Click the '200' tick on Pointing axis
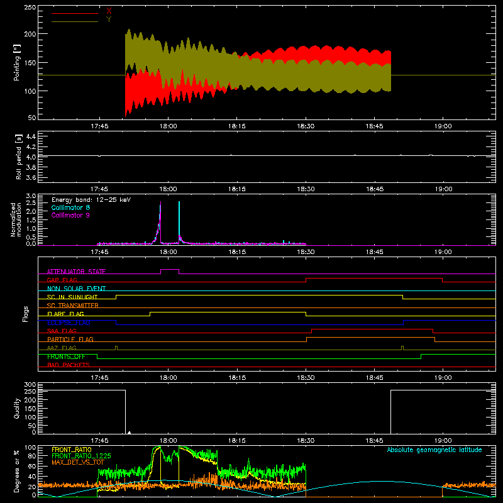The width and height of the screenshot is (503, 503). coord(30,34)
